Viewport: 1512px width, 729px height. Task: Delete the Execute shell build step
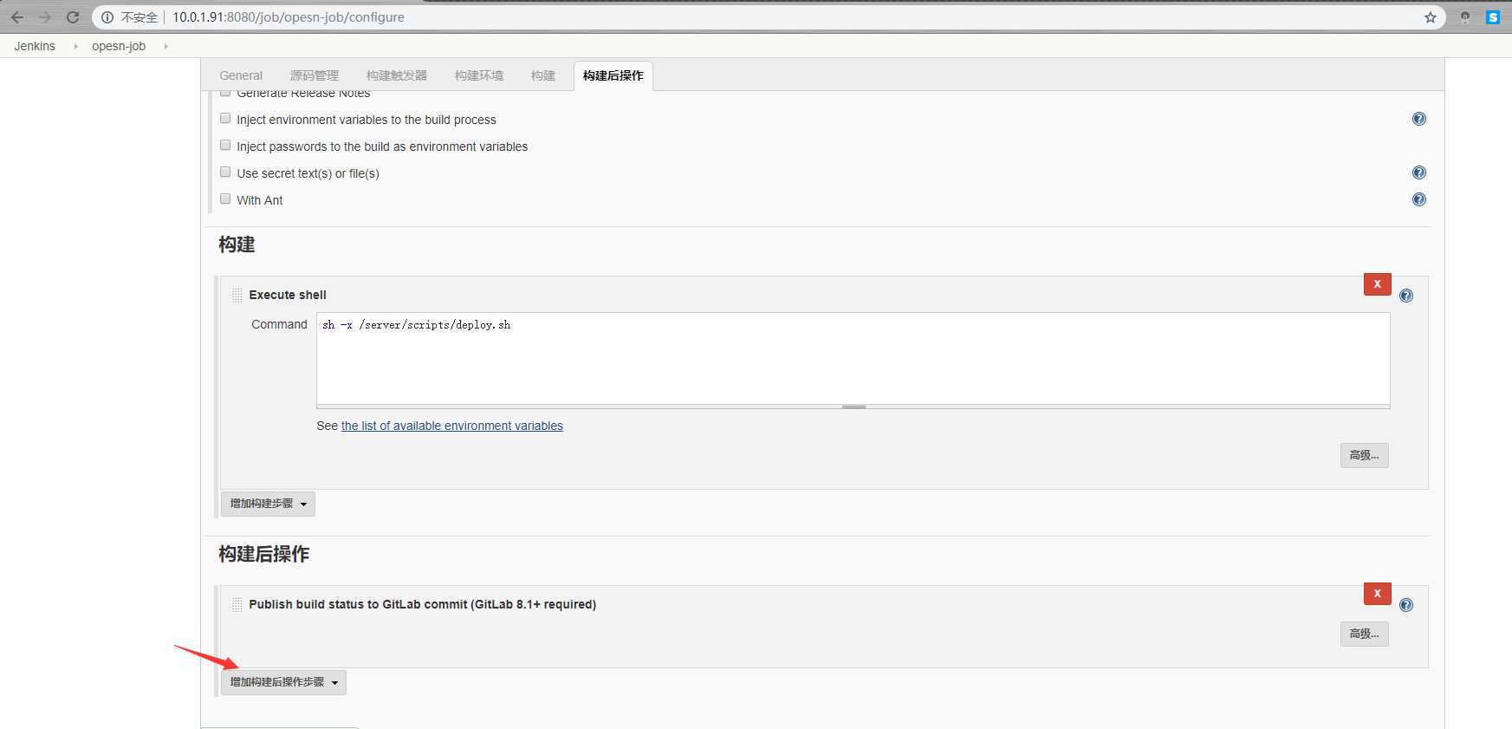click(x=1377, y=284)
